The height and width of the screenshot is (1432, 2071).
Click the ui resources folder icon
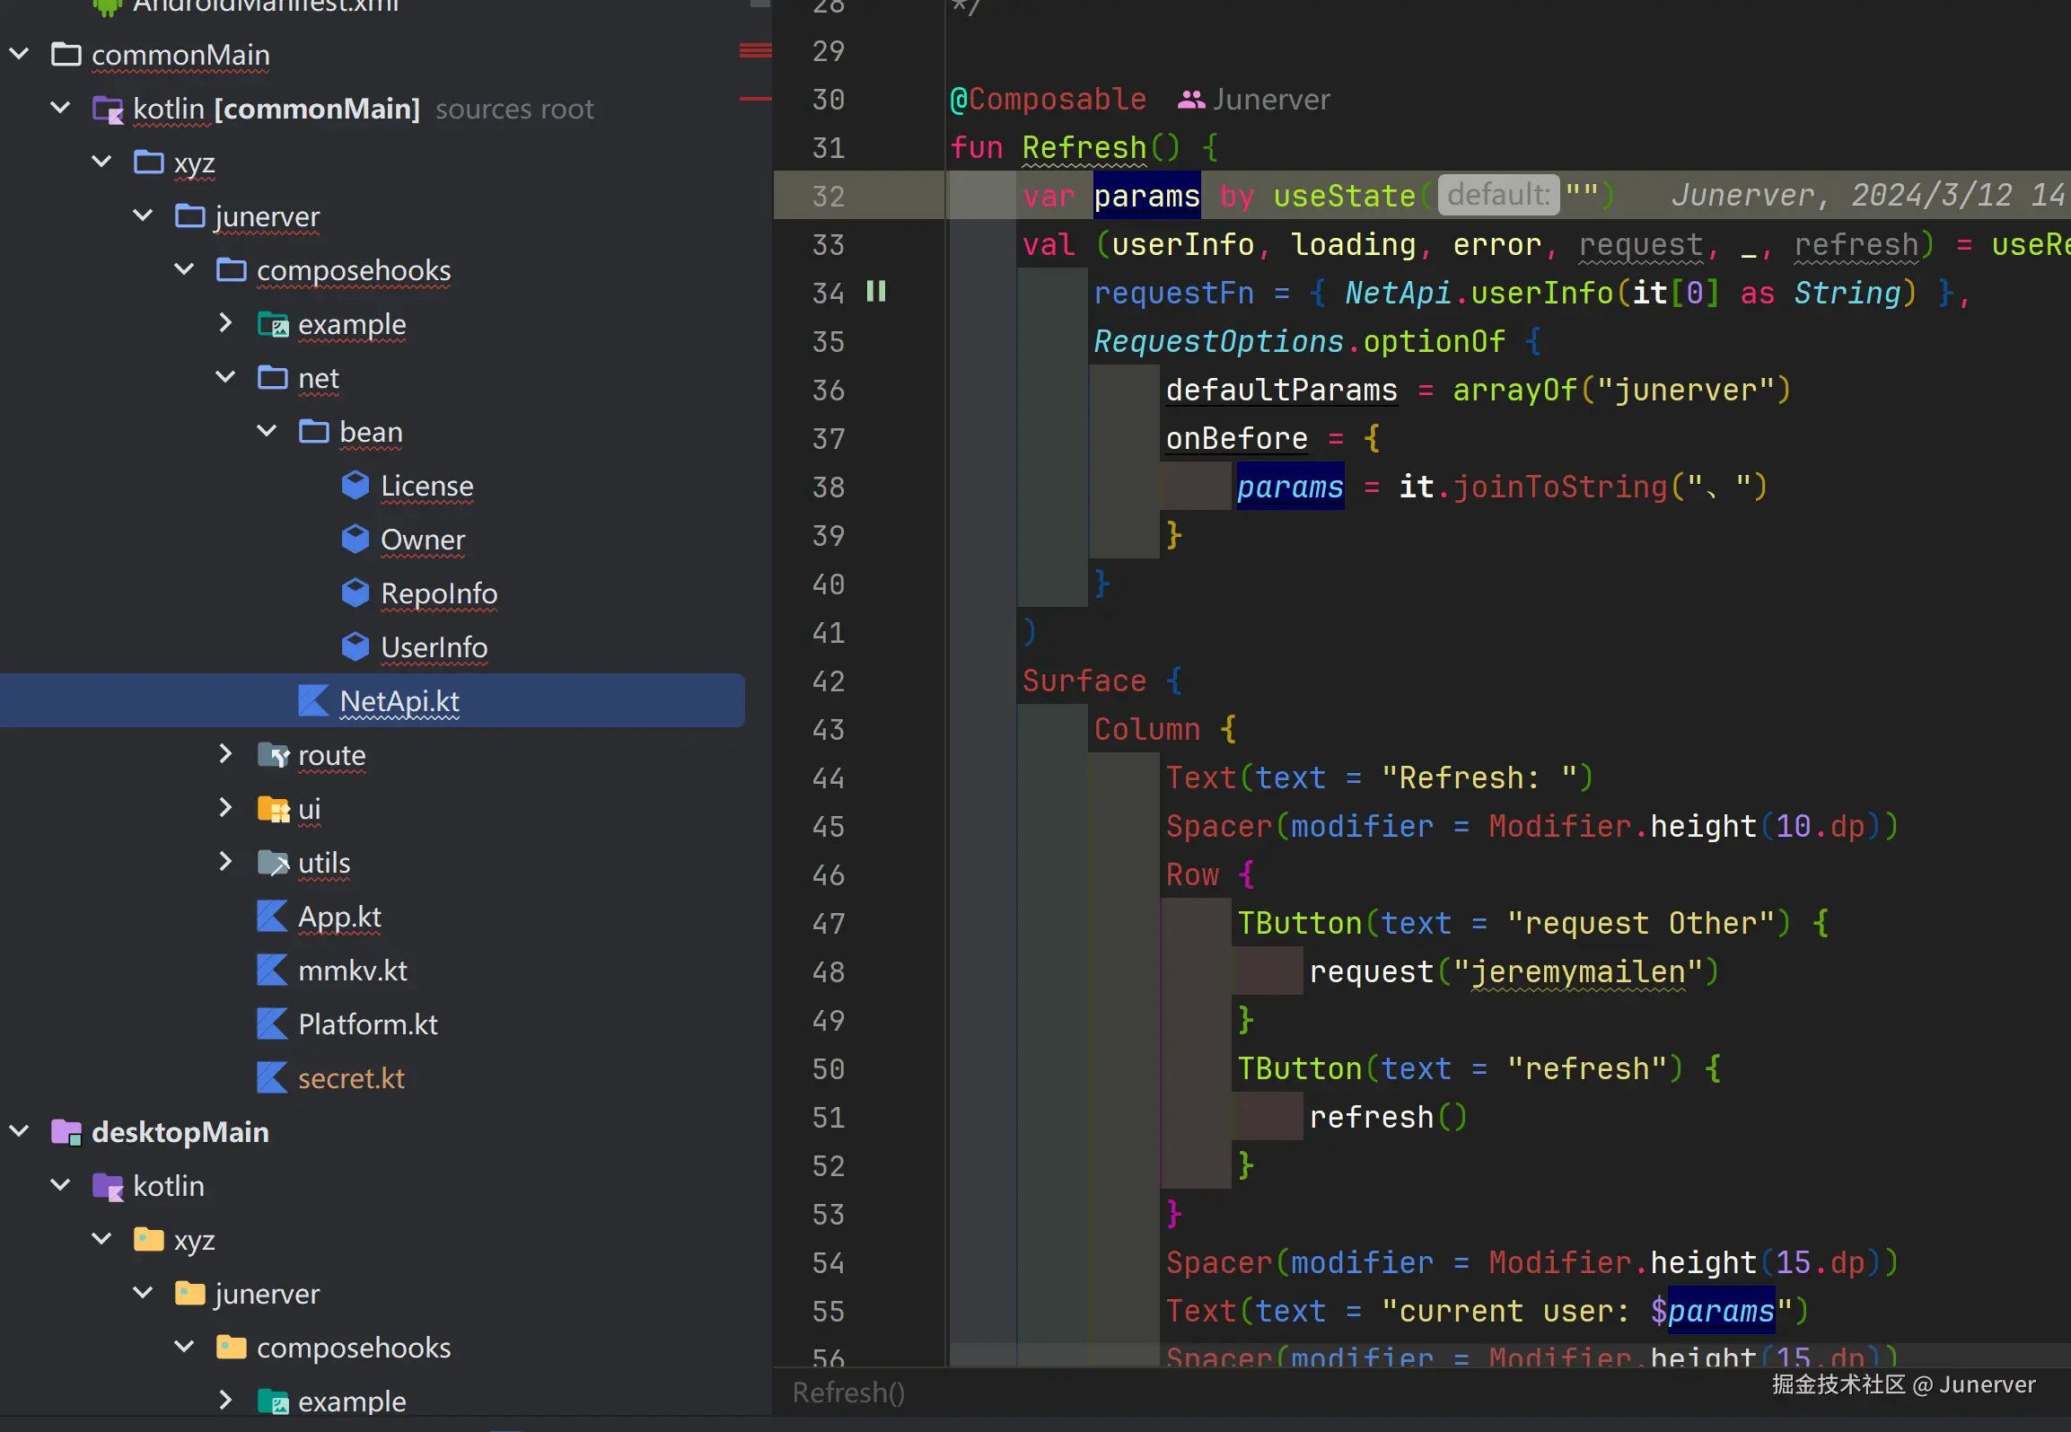(x=273, y=809)
